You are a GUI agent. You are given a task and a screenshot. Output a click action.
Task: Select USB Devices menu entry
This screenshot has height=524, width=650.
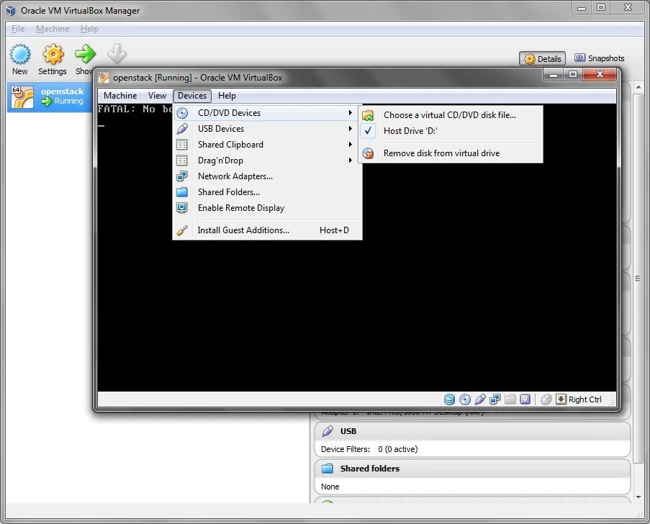click(267, 129)
